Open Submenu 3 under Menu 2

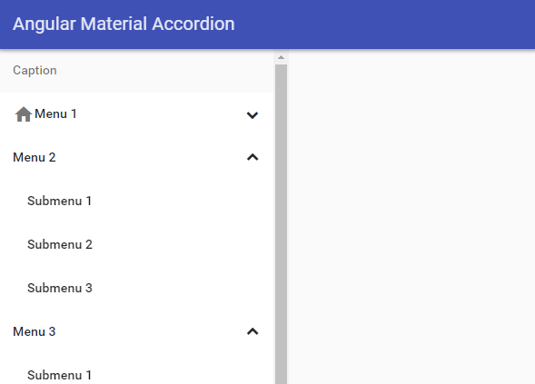point(60,288)
